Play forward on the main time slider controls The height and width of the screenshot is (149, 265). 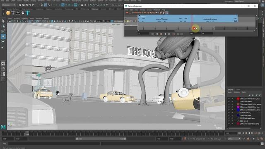252,133
